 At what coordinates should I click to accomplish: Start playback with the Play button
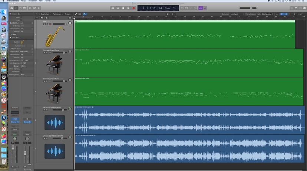[128, 8]
